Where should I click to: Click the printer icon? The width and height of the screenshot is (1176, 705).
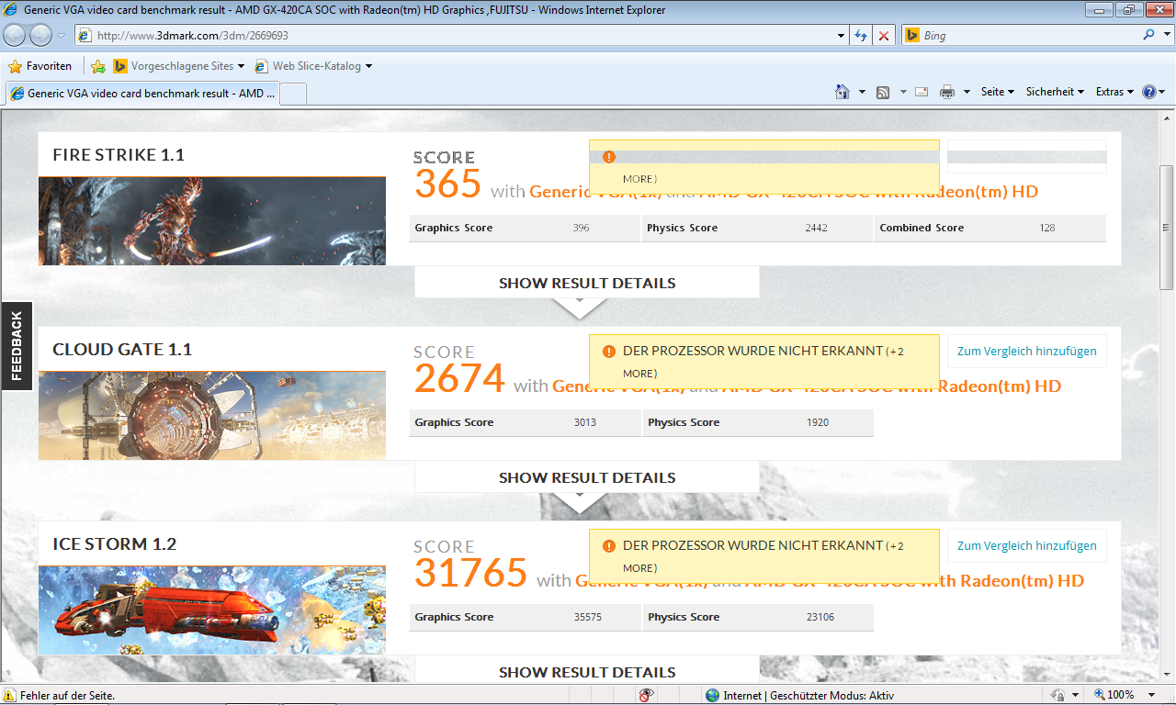(947, 92)
